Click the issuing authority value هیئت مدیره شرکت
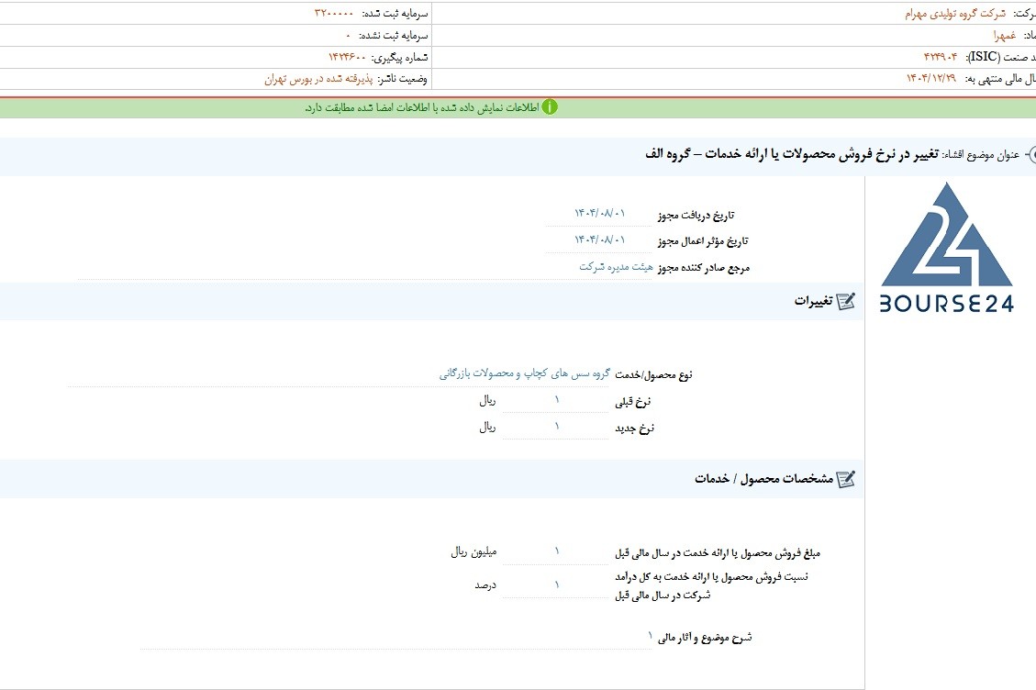This screenshot has height=690, width=1036. click(616, 267)
